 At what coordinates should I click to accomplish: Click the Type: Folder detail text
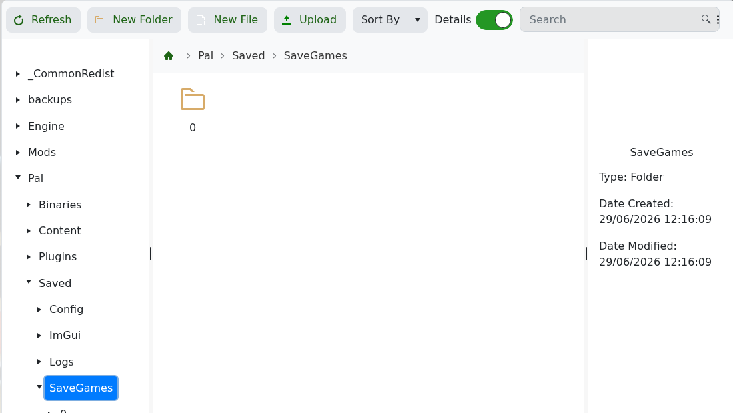(x=631, y=177)
